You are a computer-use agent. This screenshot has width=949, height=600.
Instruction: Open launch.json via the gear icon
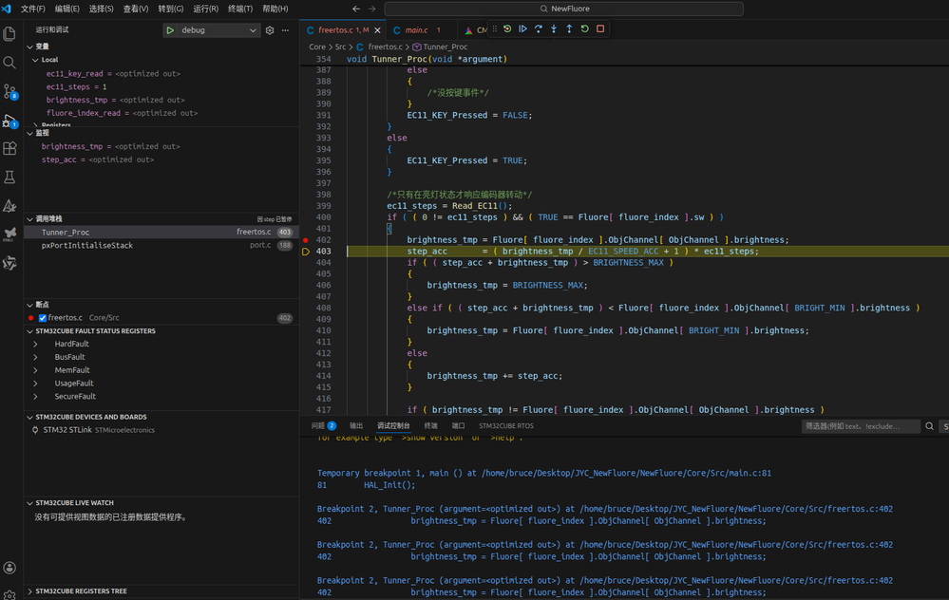coord(270,30)
